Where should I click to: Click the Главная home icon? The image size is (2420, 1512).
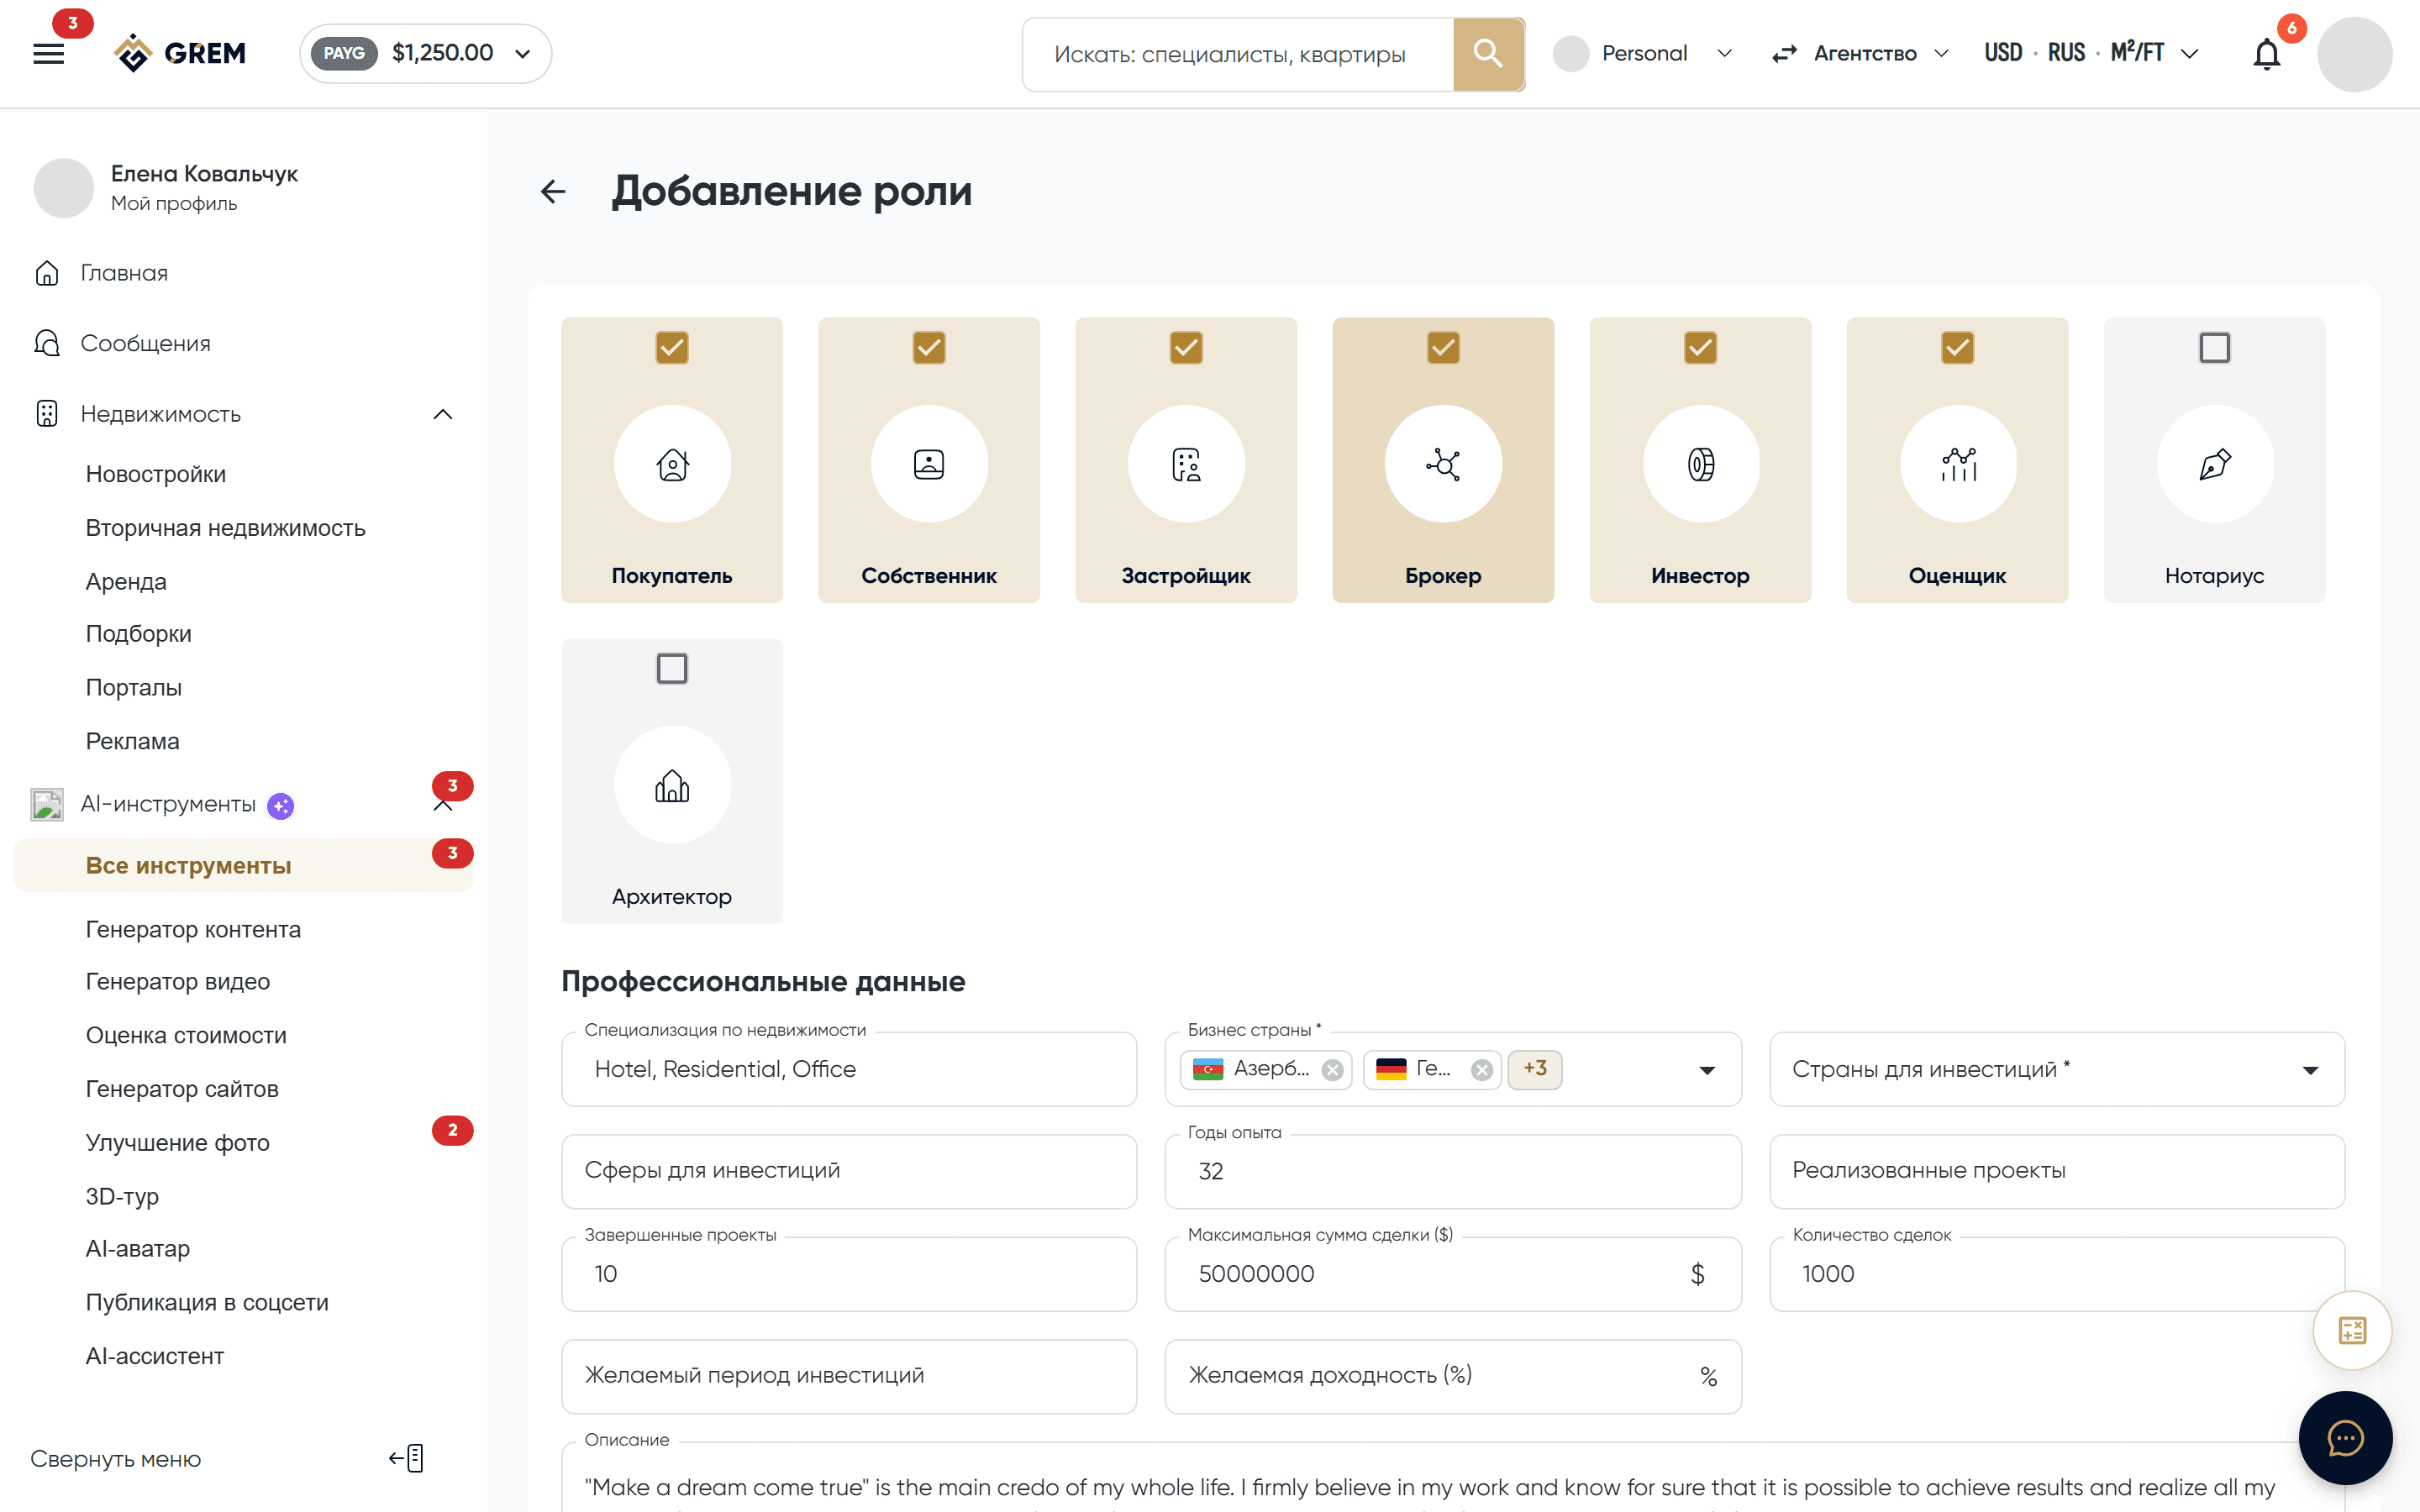tap(47, 273)
